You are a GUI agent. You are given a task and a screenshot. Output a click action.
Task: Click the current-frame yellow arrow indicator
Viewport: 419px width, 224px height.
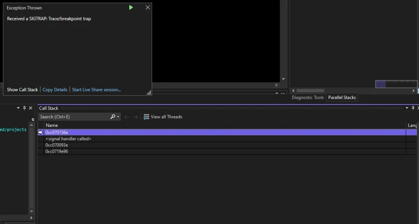(40, 132)
